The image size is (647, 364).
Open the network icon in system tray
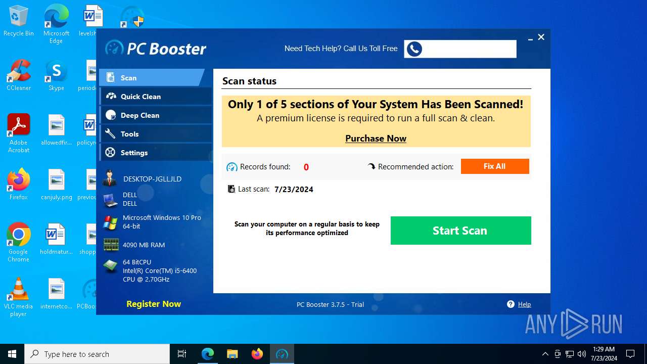(x=570, y=354)
